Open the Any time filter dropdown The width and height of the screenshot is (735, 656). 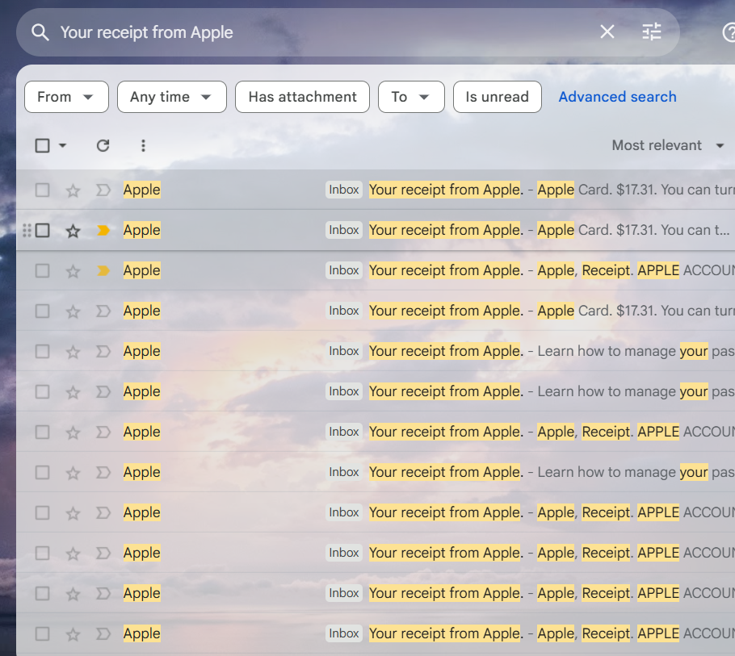point(171,96)
